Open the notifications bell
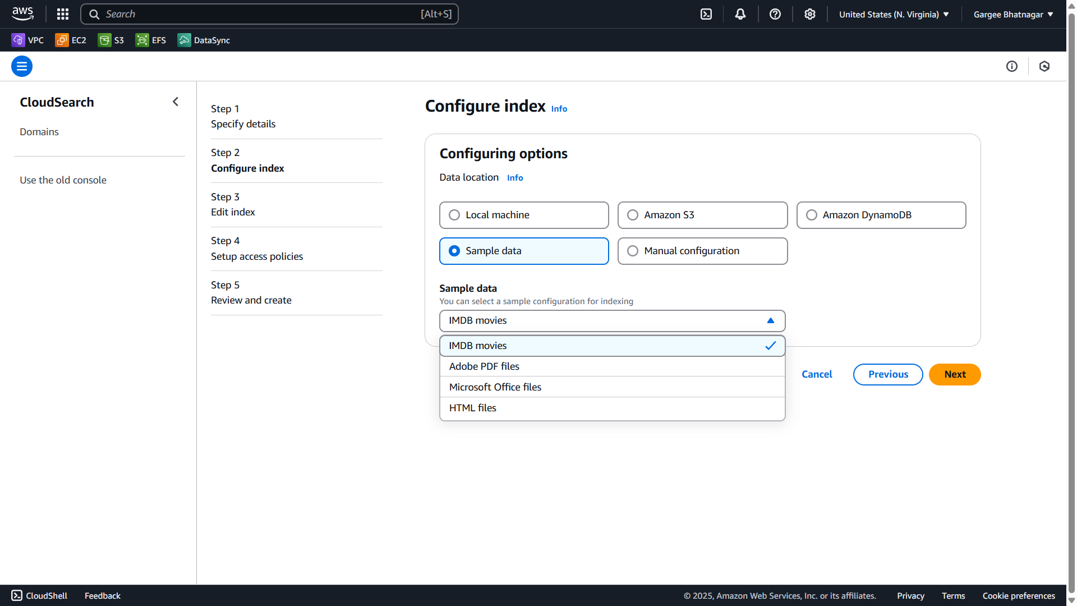 click(740, 14)
